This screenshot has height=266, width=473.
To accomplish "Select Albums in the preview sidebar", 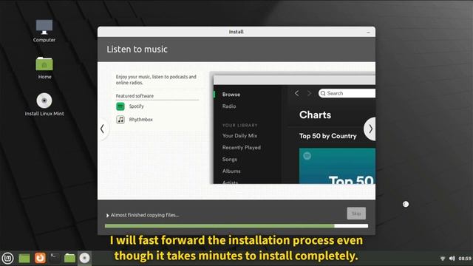I will pyautogui.click(x=231, y=171).
